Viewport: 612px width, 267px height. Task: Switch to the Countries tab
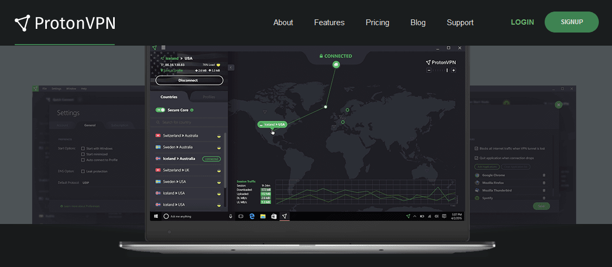(x=169, y=97)
